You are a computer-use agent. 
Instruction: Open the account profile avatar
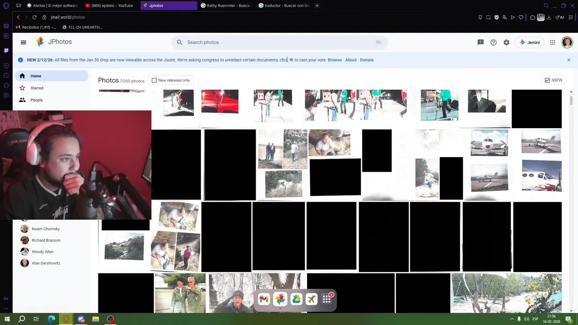[567, 42]
